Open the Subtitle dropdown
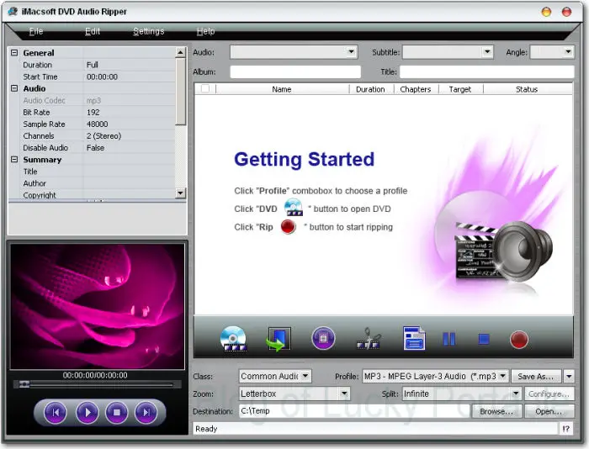This screenshot has height=449, width=589. 487,52
